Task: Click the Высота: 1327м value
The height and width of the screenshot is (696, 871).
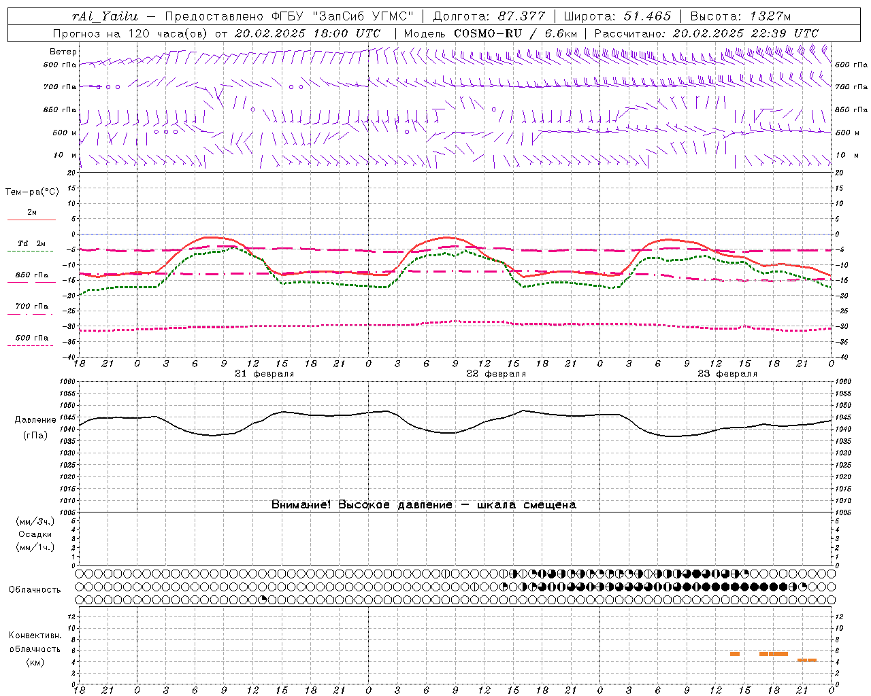Action: pyautogui.click(x=740, y=16)
